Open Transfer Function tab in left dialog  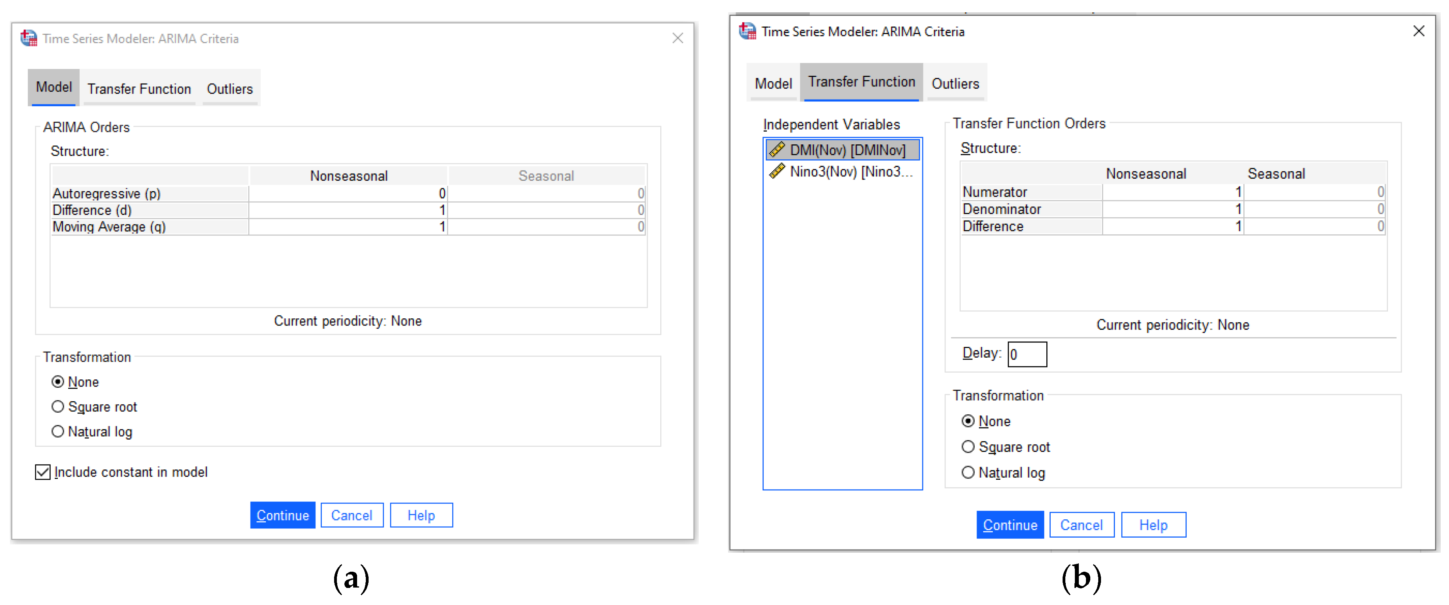[139, 89]
